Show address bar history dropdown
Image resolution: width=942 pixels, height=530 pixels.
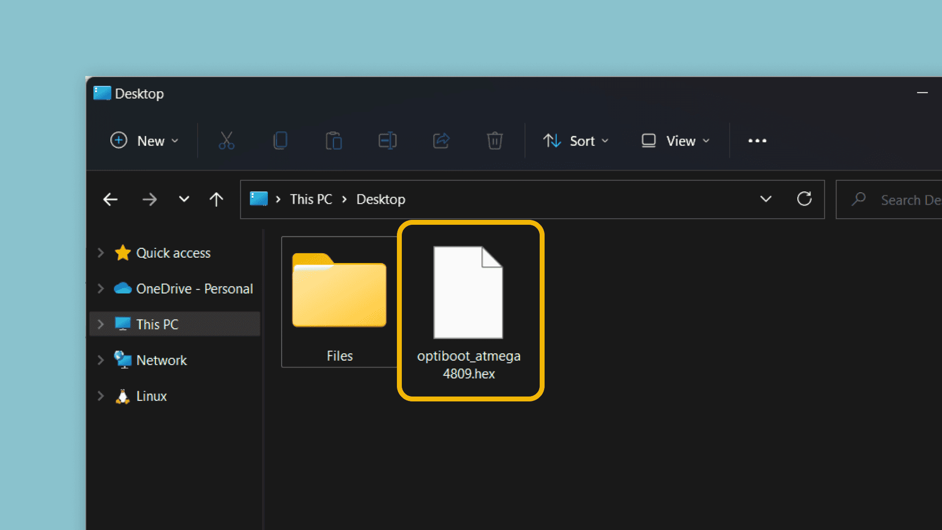(765, 199)
